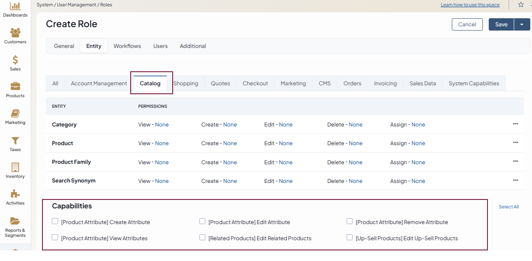The width and height of the screenshot is (532, 261).
Task: Star this page as favorite
Action: (521, 5)
